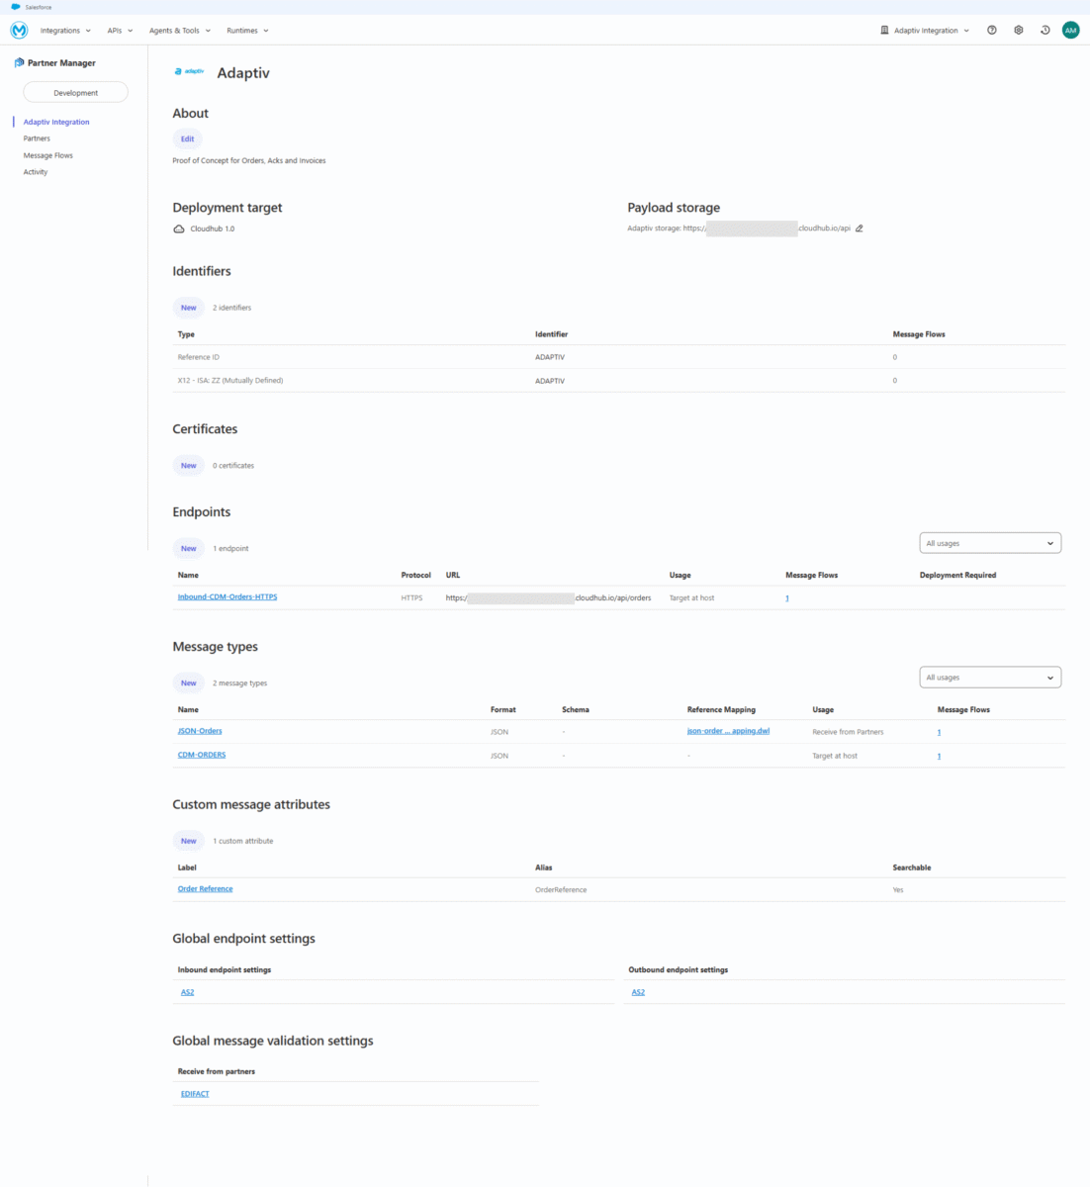The width and height of the screenshot is (1090, 1187).
Task: Open the Help question-mark icon
Action: click(991, 30)
